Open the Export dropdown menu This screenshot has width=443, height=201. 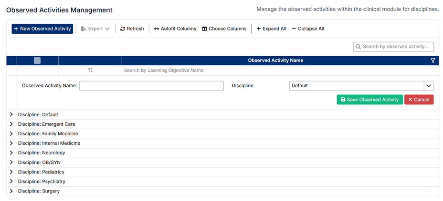pos(95,29)
